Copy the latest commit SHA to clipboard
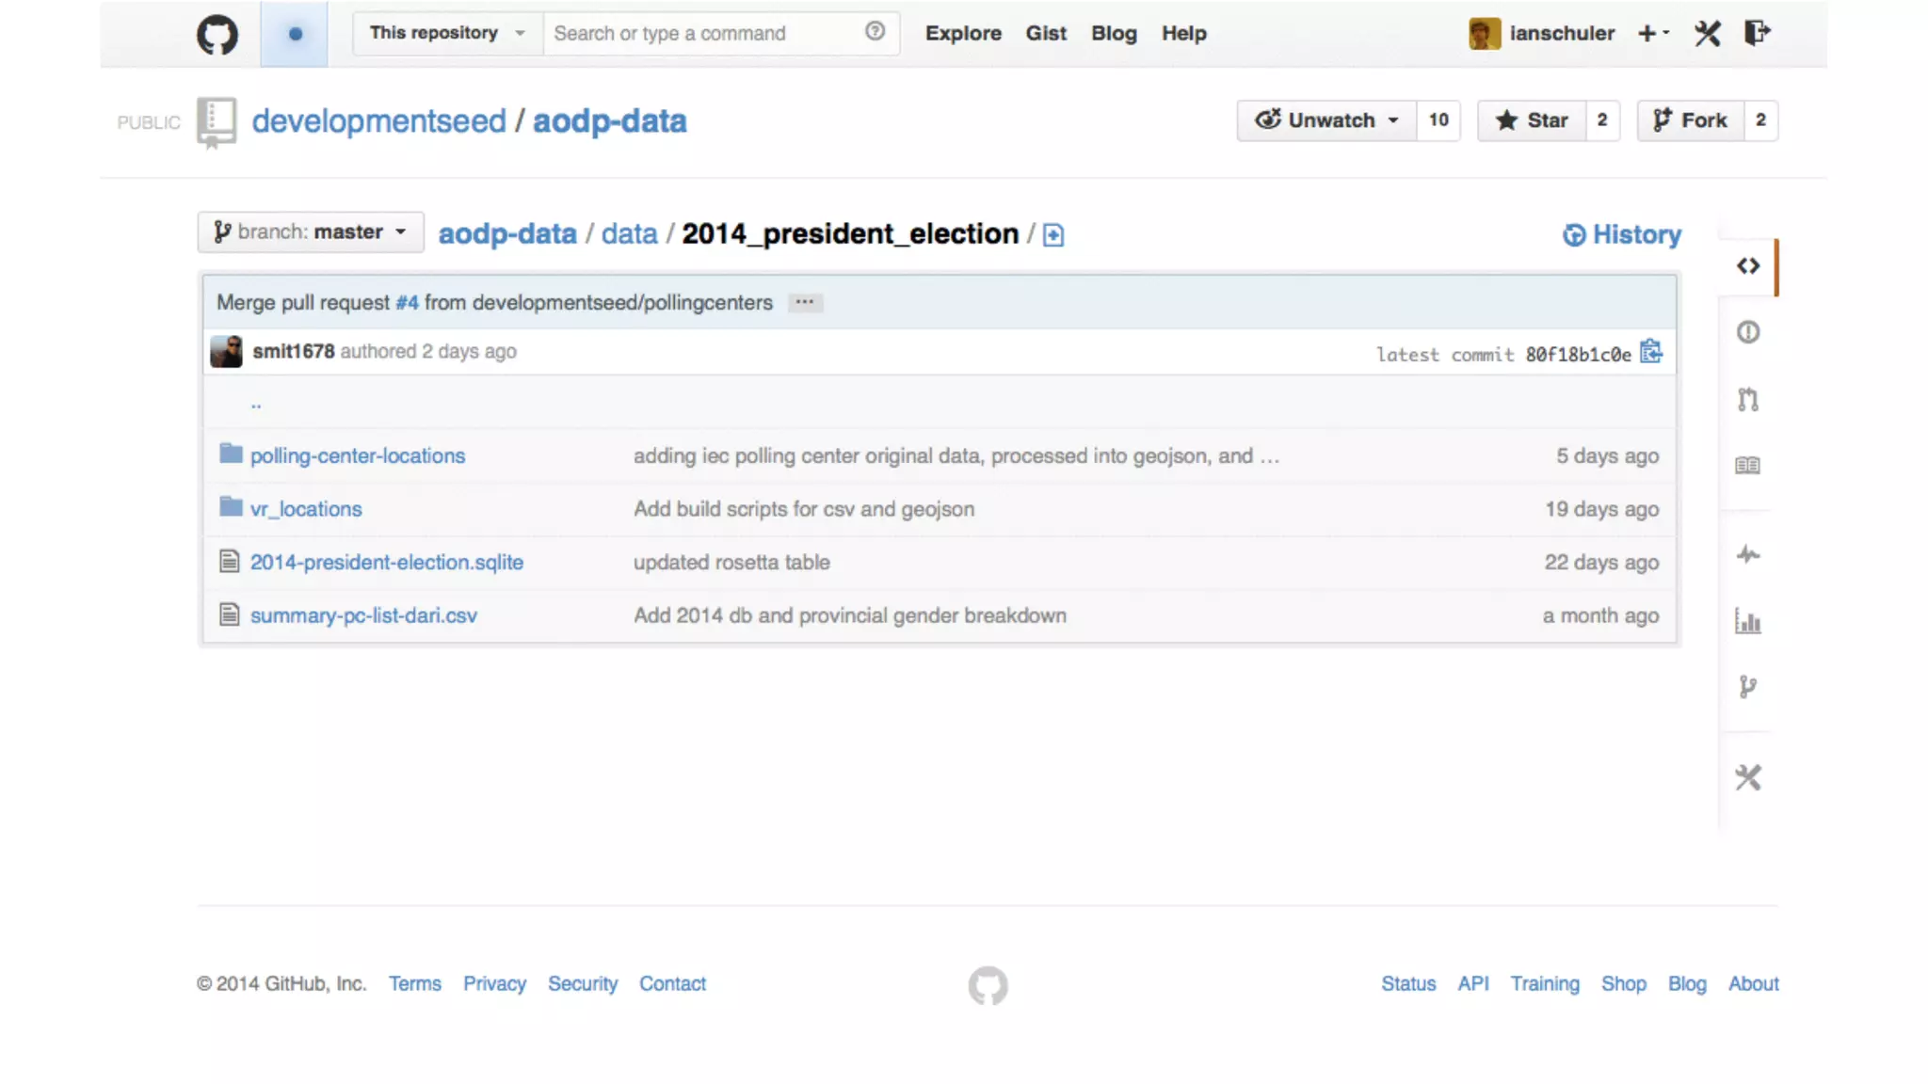This screenshot has width=1928, height=1084. [1651, 352]
